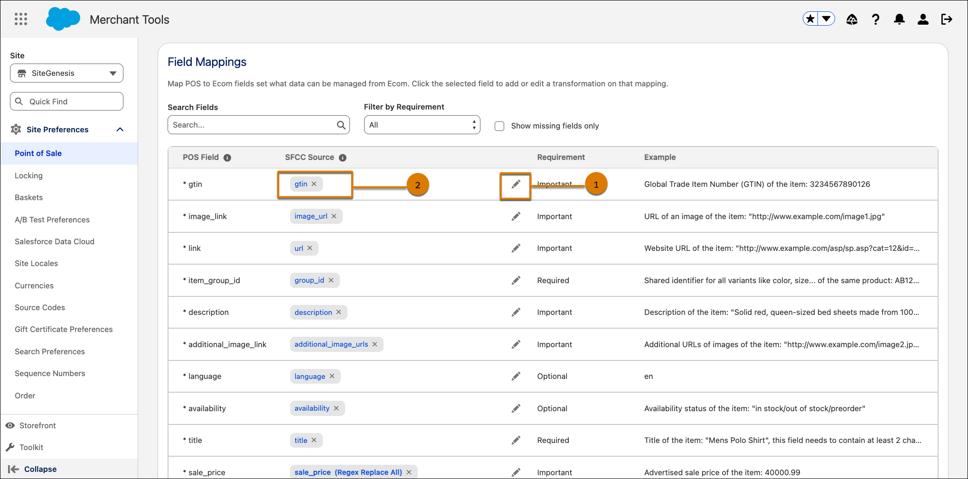Open Currencies preferences
This screenshot has width=968, height=479.
coord(34,286)
